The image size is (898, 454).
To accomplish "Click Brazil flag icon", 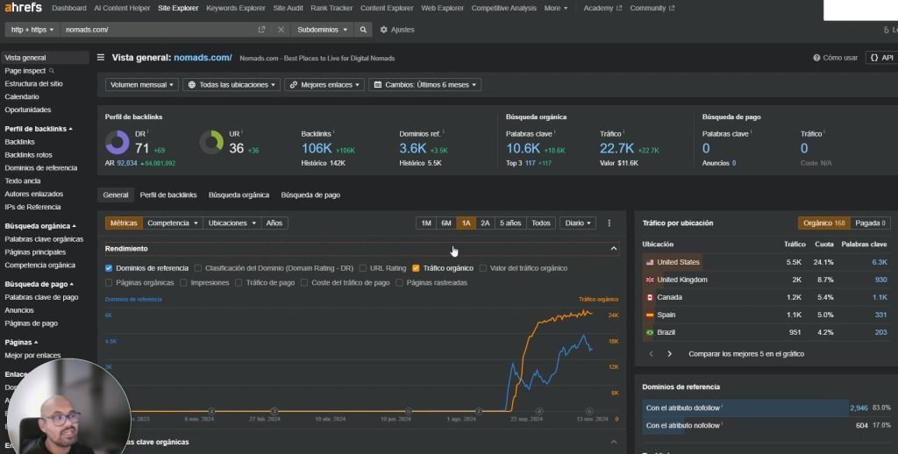I will [x=650, y=332].
